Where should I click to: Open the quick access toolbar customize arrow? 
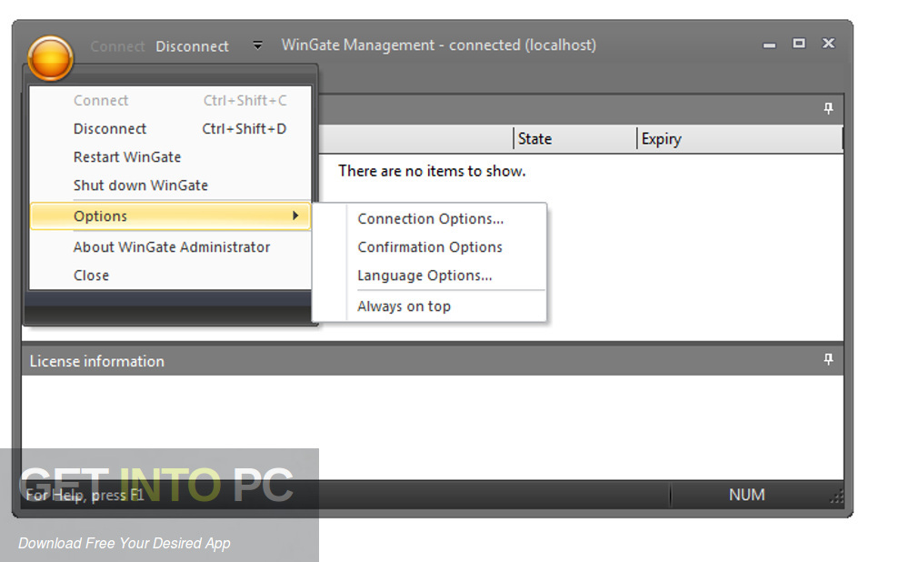pos(257,45)
